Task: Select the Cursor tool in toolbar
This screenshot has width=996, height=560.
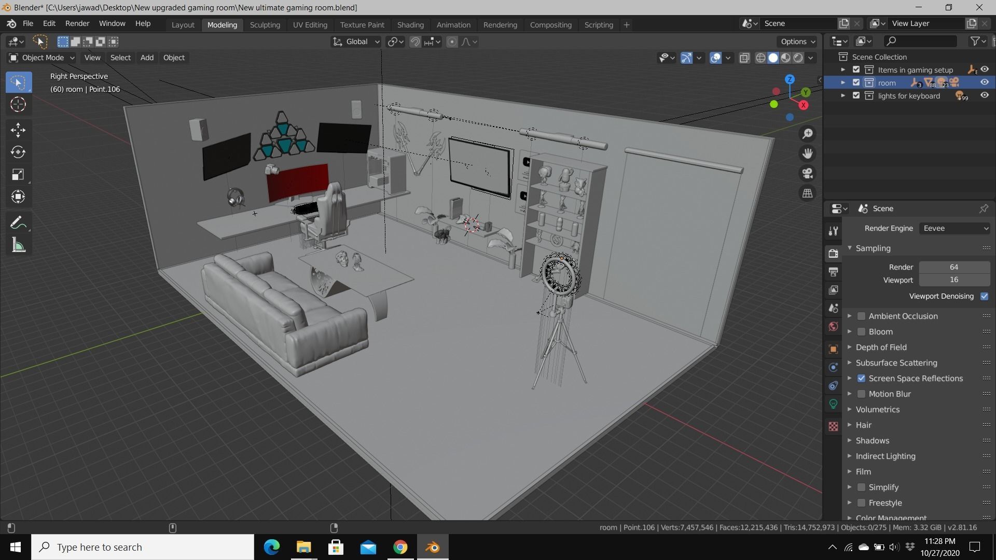Action: (x=18, y=105)
